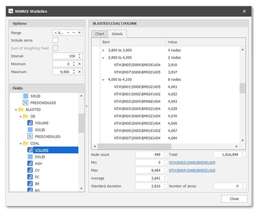
Task: Select the ASH field in tree
Action: [x=38, y=164]
